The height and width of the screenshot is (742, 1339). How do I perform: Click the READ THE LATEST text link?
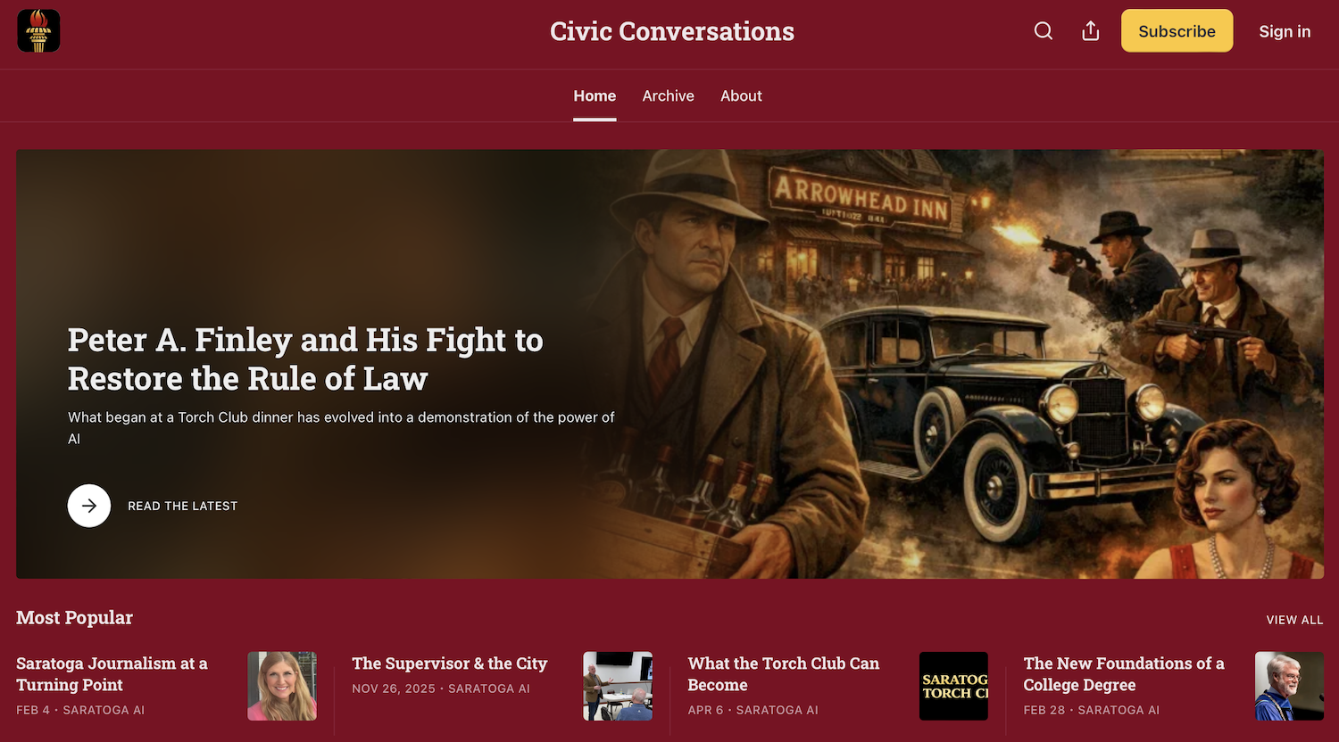pyautogui.click(x=182, y=506)
